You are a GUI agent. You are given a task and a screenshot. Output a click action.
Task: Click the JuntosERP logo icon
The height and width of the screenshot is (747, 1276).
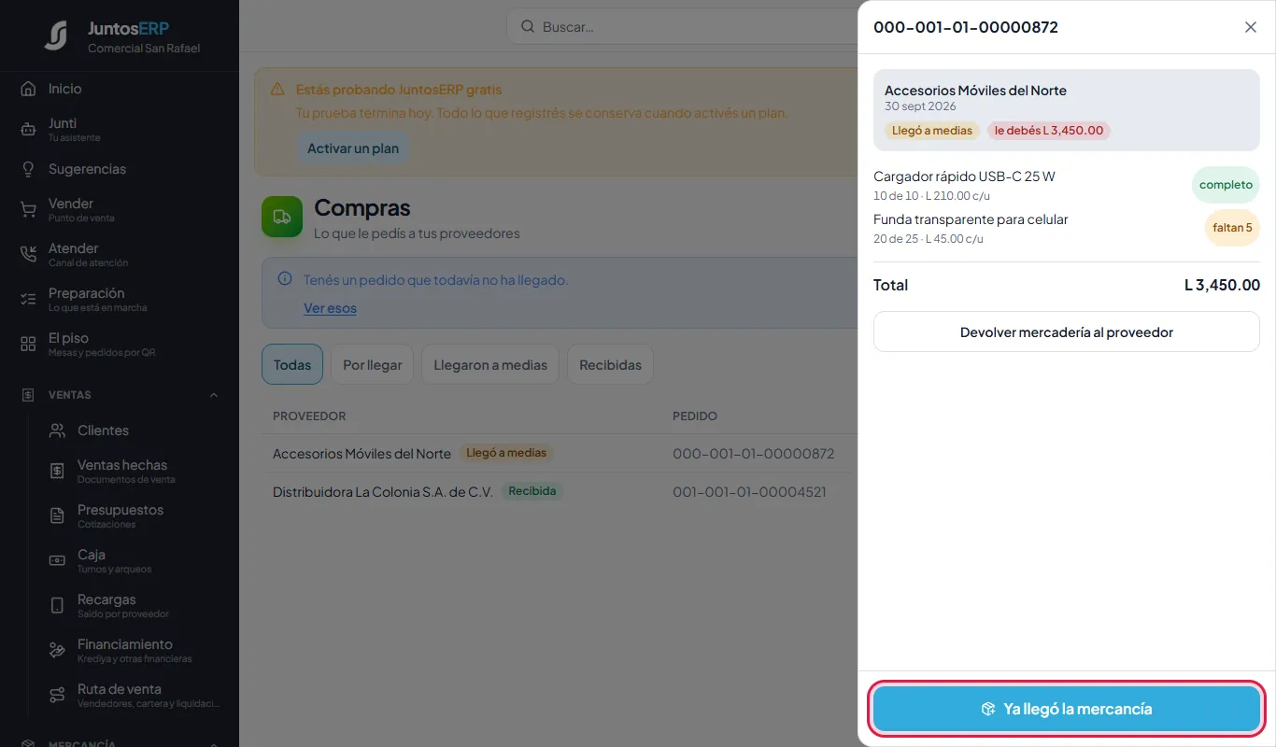coord(56,35)
